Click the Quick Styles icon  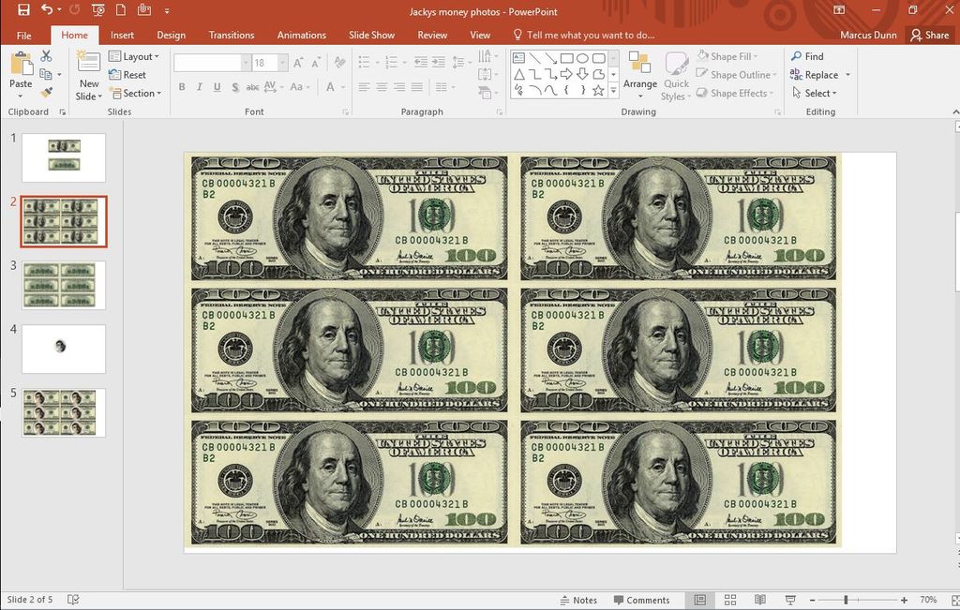tap(677, 63)
